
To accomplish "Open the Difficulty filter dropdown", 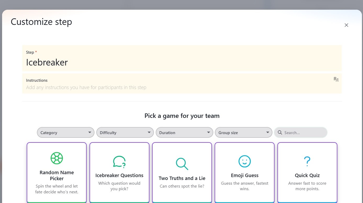I will click(125, 133).
